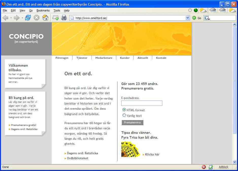Select the Vanlig text radio button
This screenshot has height=171, width=238.
[124, 115]
